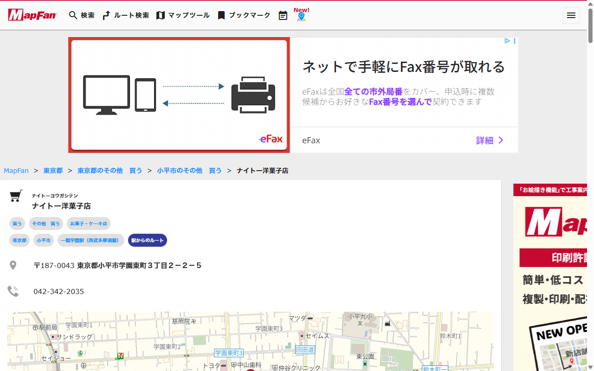
Task: Click 学園東町3 intersection label on map
Action: pos(228,353)
